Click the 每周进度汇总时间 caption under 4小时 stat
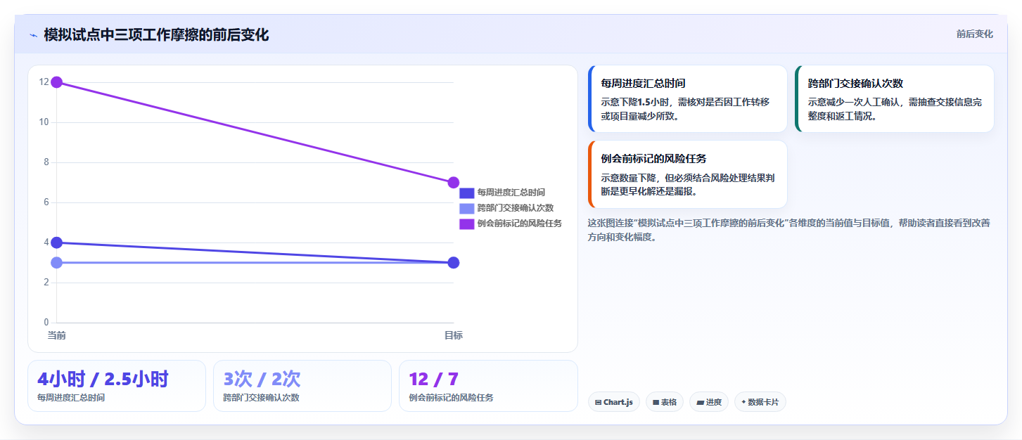 [71, 398]
